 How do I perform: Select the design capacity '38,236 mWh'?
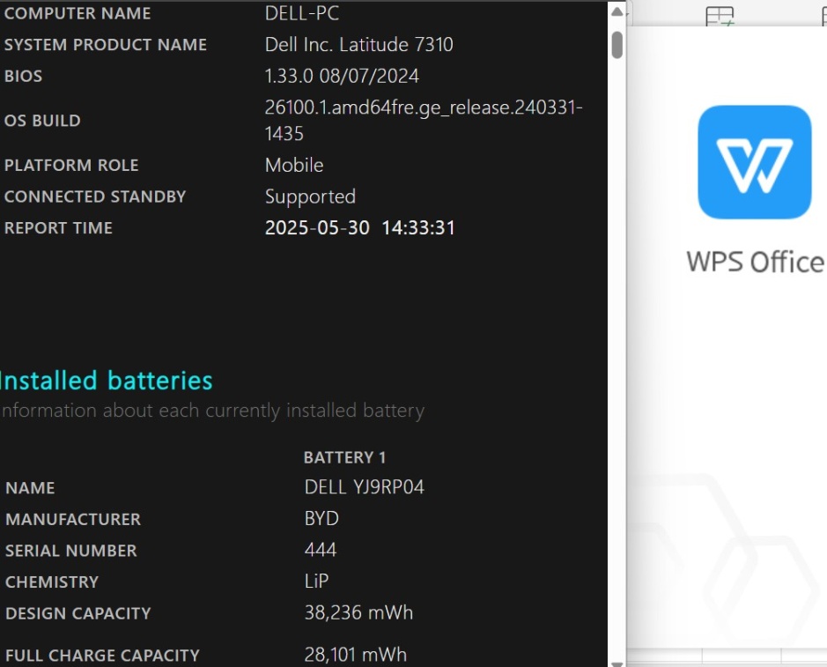[358, 612]
